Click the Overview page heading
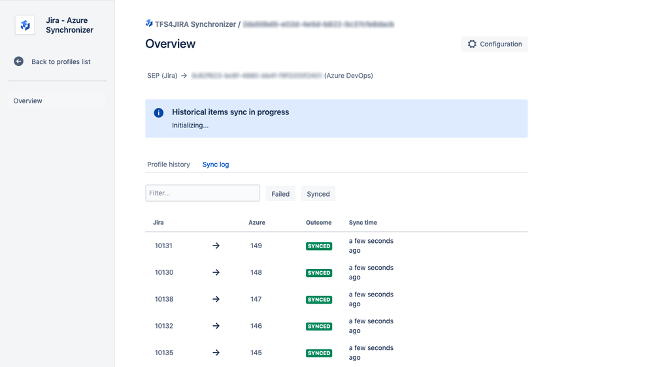653x367 pixels. coord(171,44)
